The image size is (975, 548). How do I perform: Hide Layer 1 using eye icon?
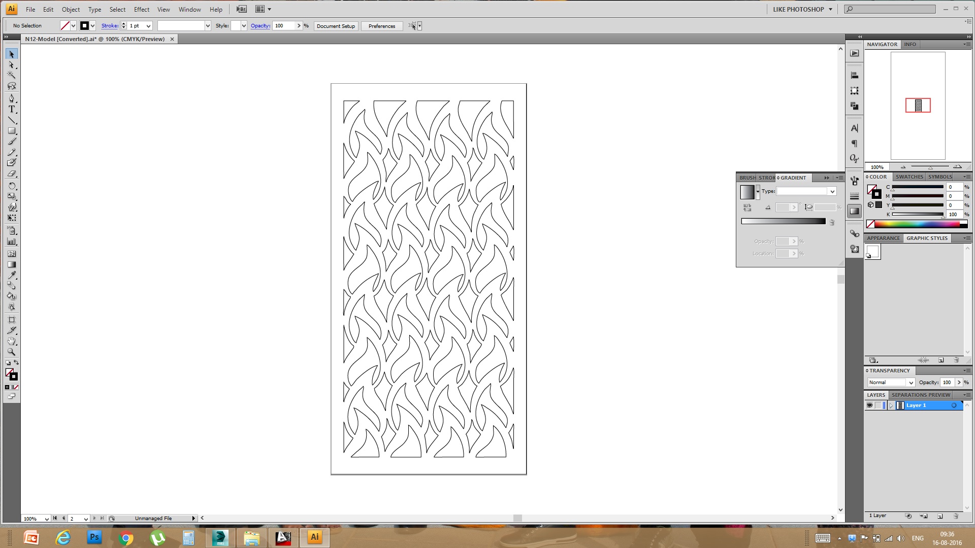[x=870, y=405]
